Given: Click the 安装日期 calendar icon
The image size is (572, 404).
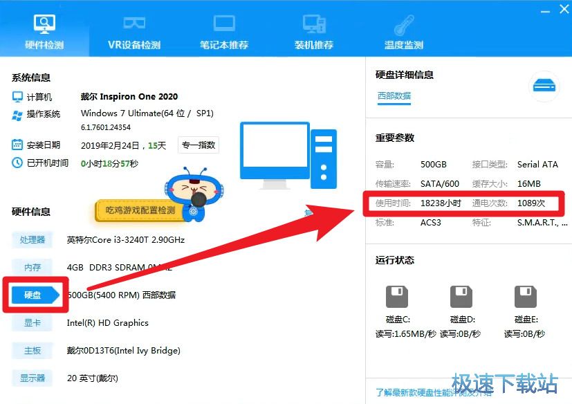Looking at the screenshot, I should pyautogui.click(x=17, y=145).
